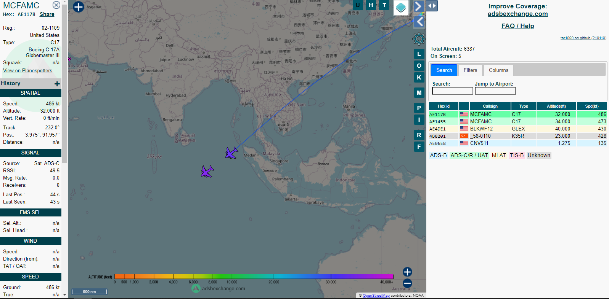Sort table by Altitude(ft) column
609x299 pixels.
(x=556, y=106)
